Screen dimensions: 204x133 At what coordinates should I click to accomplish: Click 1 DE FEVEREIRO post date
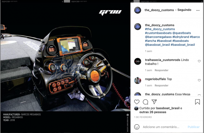click(143, 117)
